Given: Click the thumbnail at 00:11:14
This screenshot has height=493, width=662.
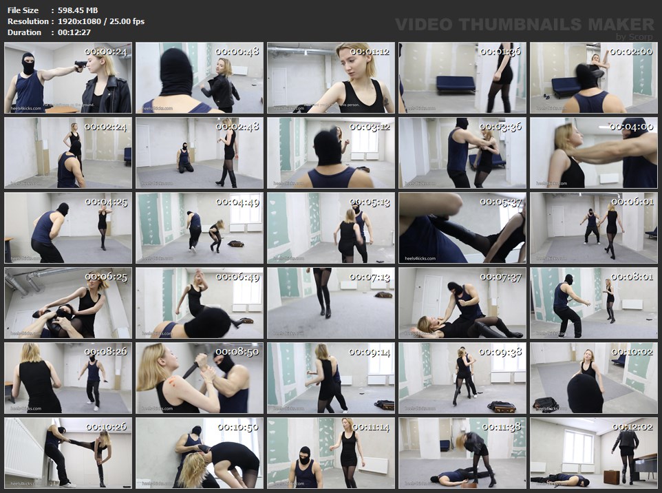Looking at the screenshot, I should coord(330,452).
